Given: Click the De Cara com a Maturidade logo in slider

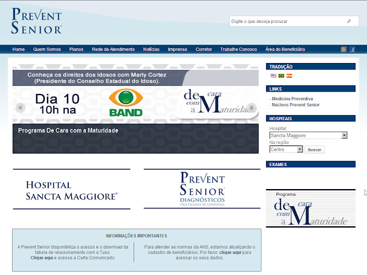Looking at the screenshot, I should point(220,102).
